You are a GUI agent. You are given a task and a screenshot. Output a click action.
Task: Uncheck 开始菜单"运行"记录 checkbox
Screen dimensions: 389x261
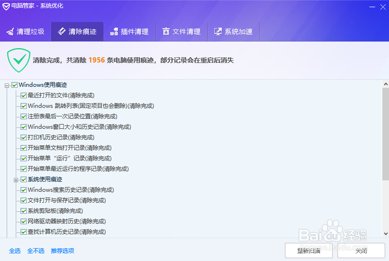pyautogui.click(x=23, y=158)
